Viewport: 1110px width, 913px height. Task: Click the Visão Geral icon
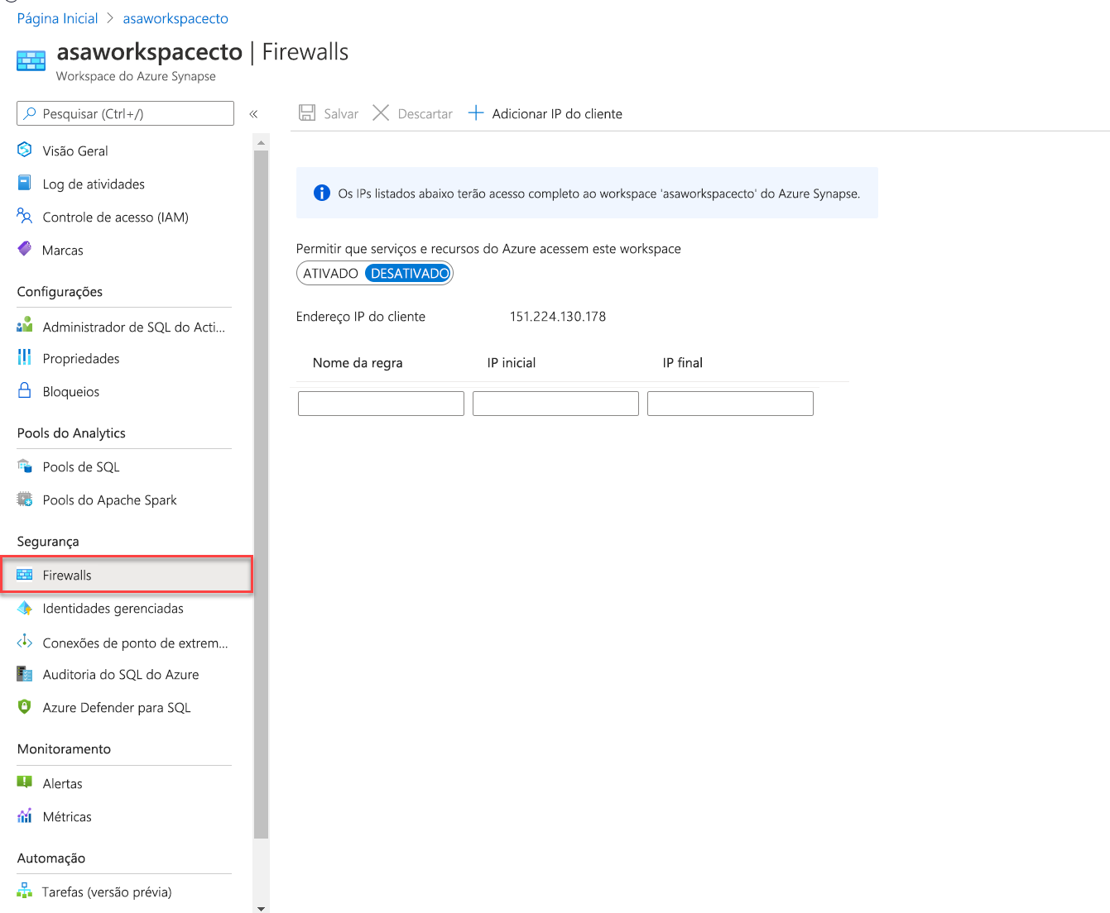tap(25, 150)
